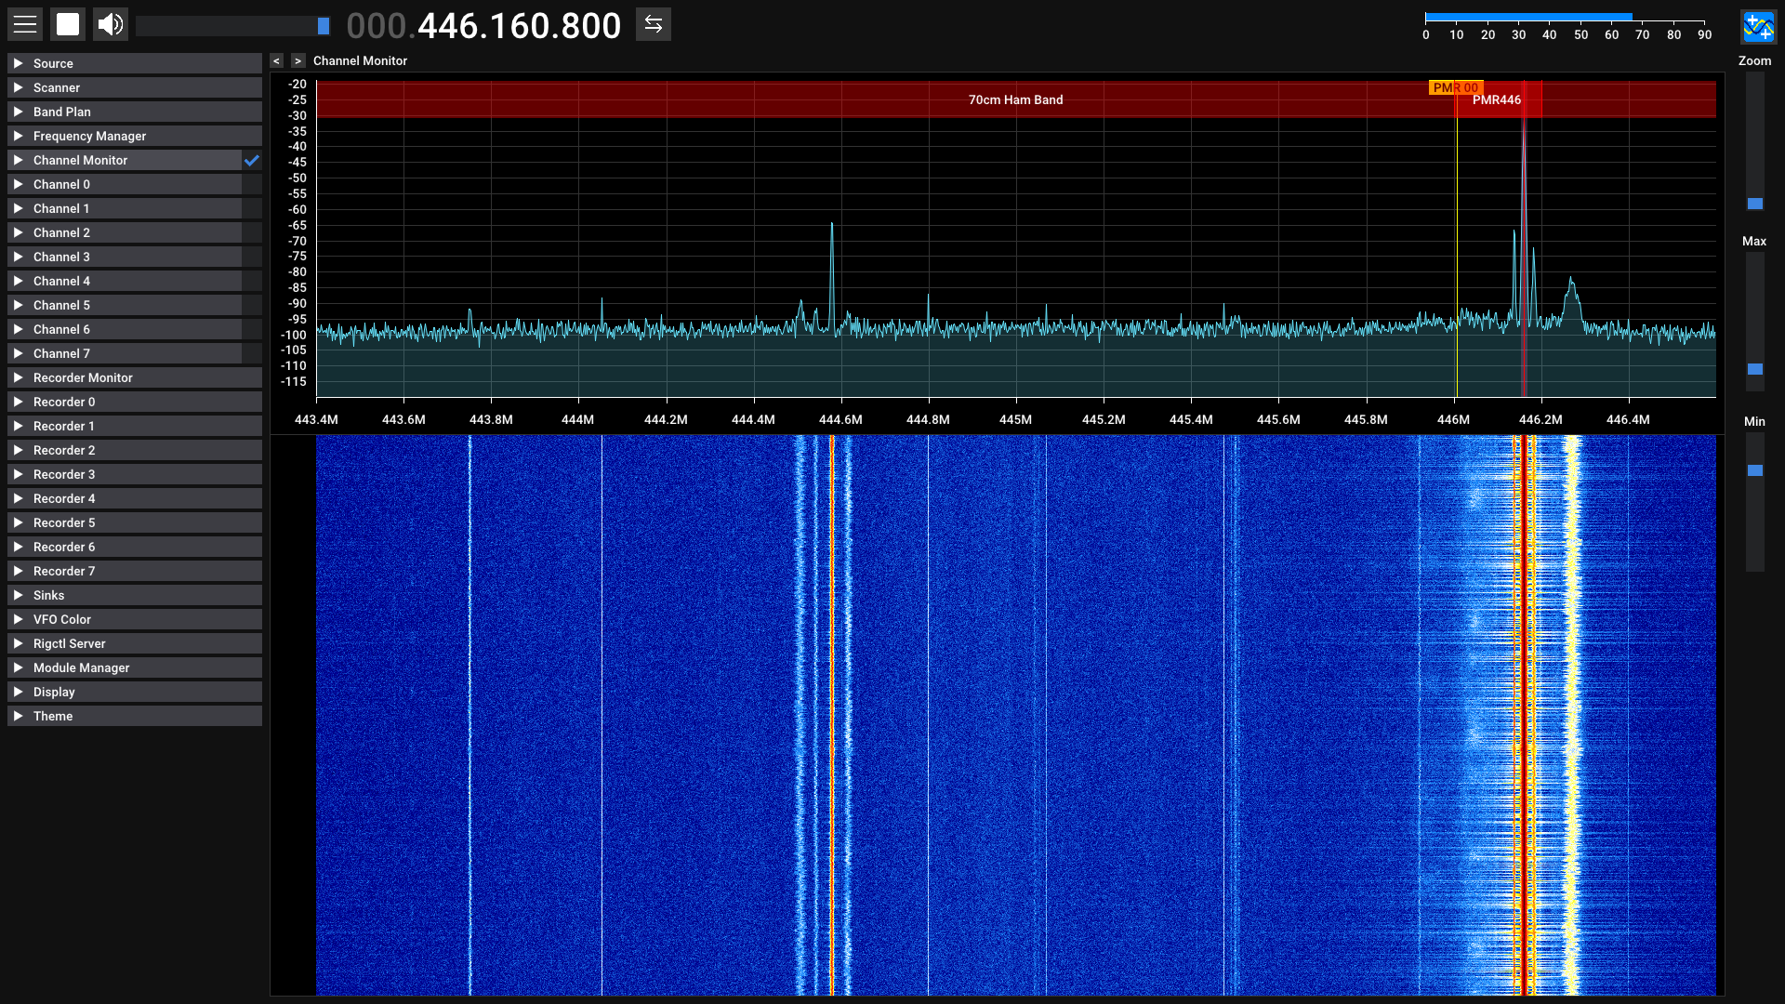
Task: Toggle the Channel Monitor enable checkbox
Action: 252,161
